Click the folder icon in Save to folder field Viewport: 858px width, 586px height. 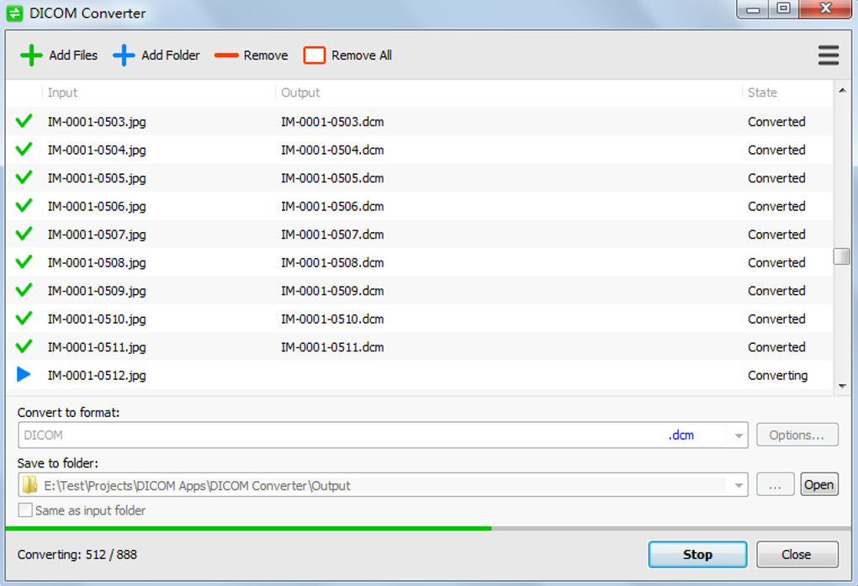point(29,485)
